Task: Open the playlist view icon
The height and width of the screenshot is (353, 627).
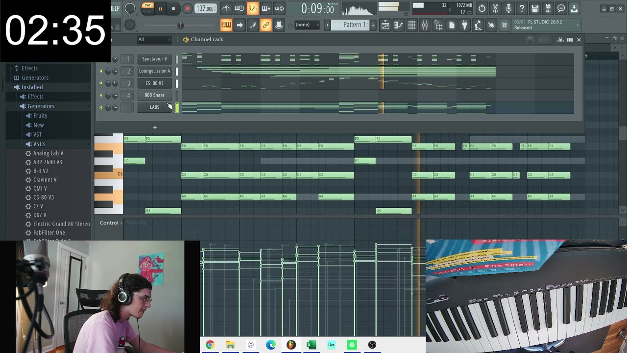Action: tap(386, 25)
